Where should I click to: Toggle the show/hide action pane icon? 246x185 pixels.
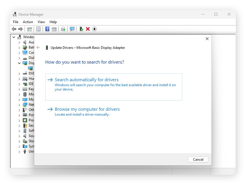coord(54,29)
